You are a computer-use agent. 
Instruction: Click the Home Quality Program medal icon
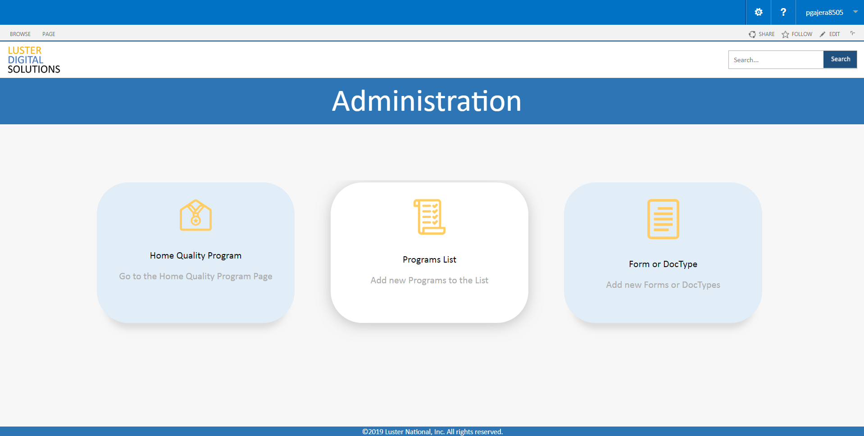pos(196,215)
